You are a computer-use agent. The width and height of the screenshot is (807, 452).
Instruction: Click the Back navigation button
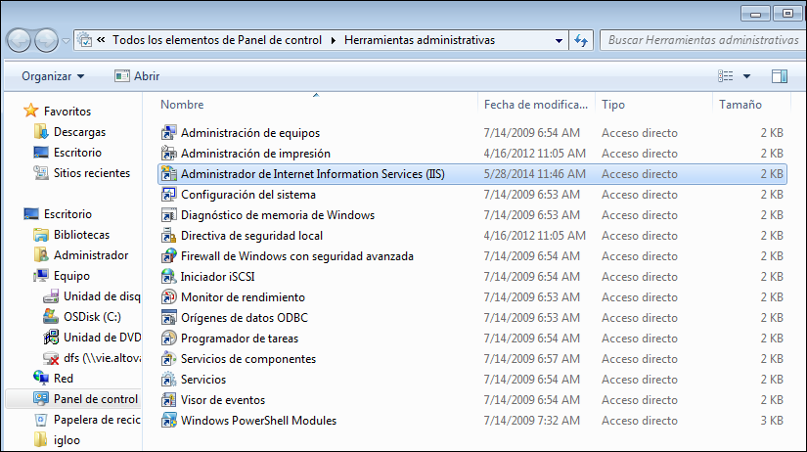[19, 40]
